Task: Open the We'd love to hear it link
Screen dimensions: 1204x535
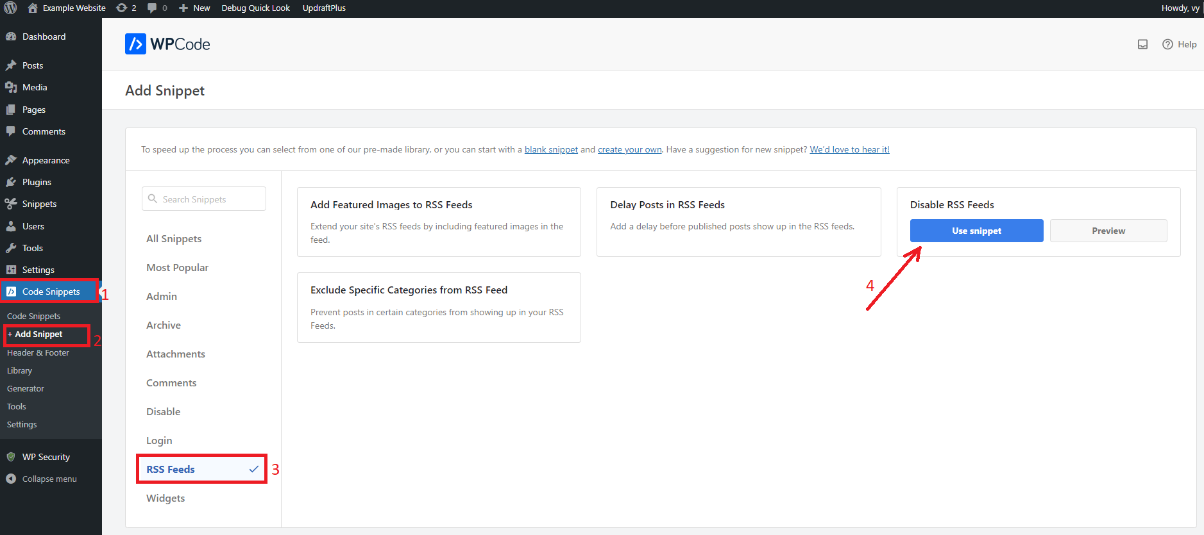Action: click(x=849, y=149)
